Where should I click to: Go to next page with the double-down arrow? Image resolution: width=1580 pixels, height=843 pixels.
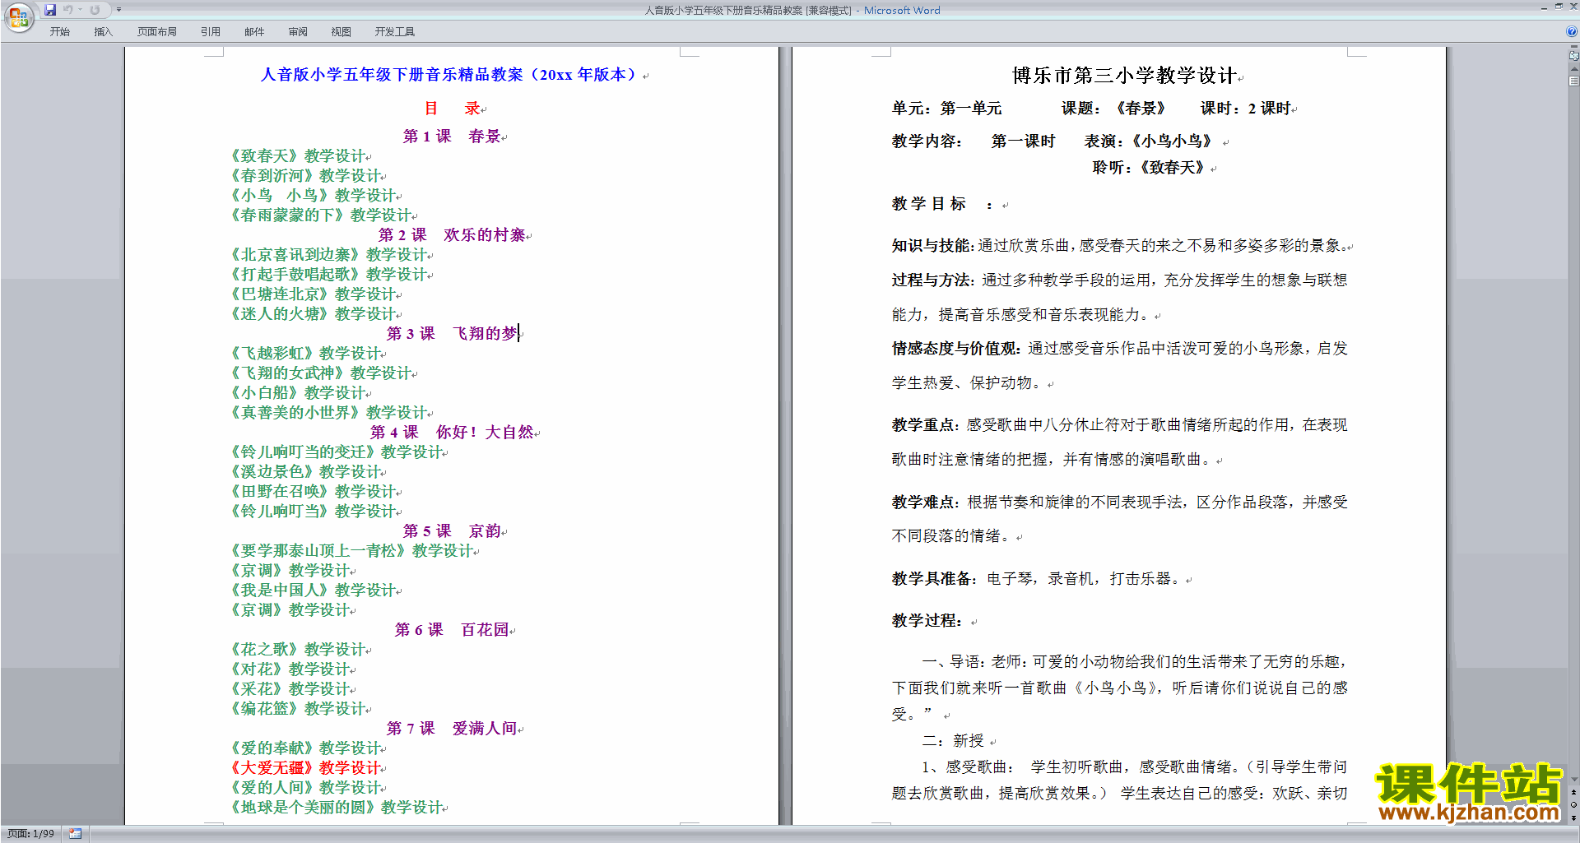pyautogui.click(x=1573, y=818)
